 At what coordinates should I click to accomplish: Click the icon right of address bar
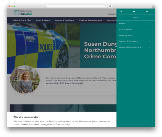110,6
